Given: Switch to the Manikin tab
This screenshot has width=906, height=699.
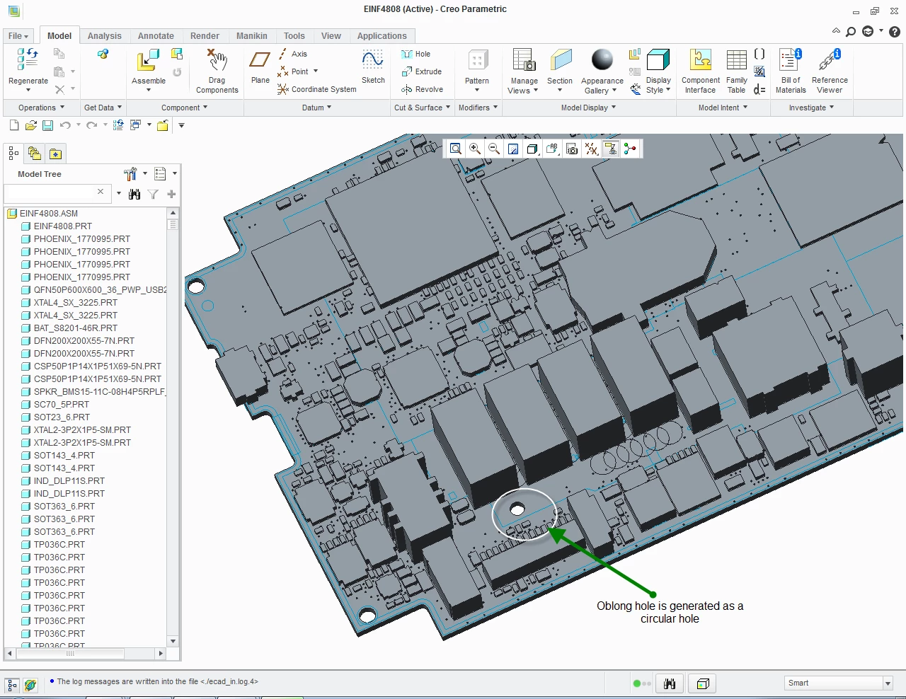Looking at the screenshot, I should point(252,36).
